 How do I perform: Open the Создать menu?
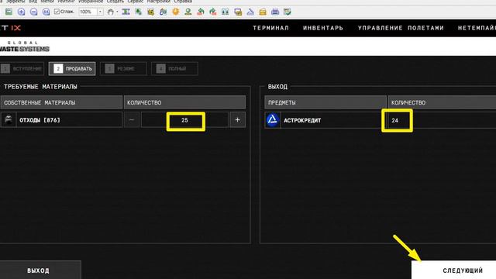click(x=115, y=2)
